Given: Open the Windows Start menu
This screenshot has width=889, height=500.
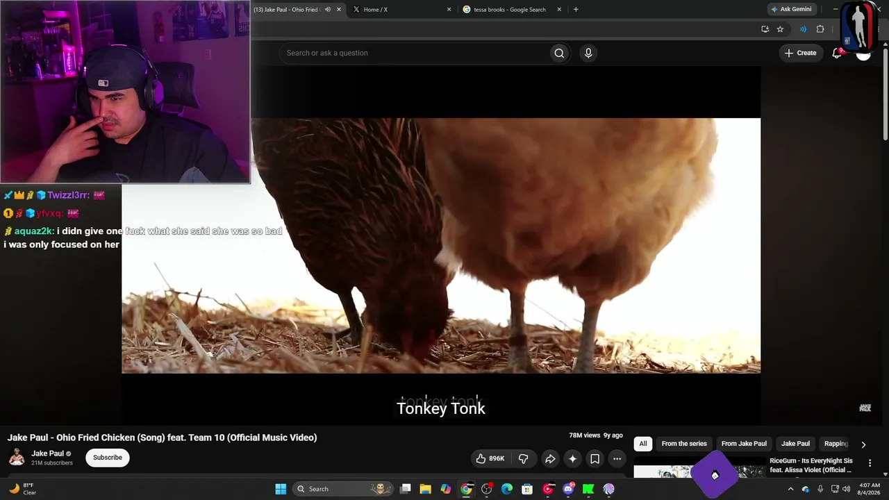Looking at the screenshot, I should pyautogui.click(x=281, y=489).
